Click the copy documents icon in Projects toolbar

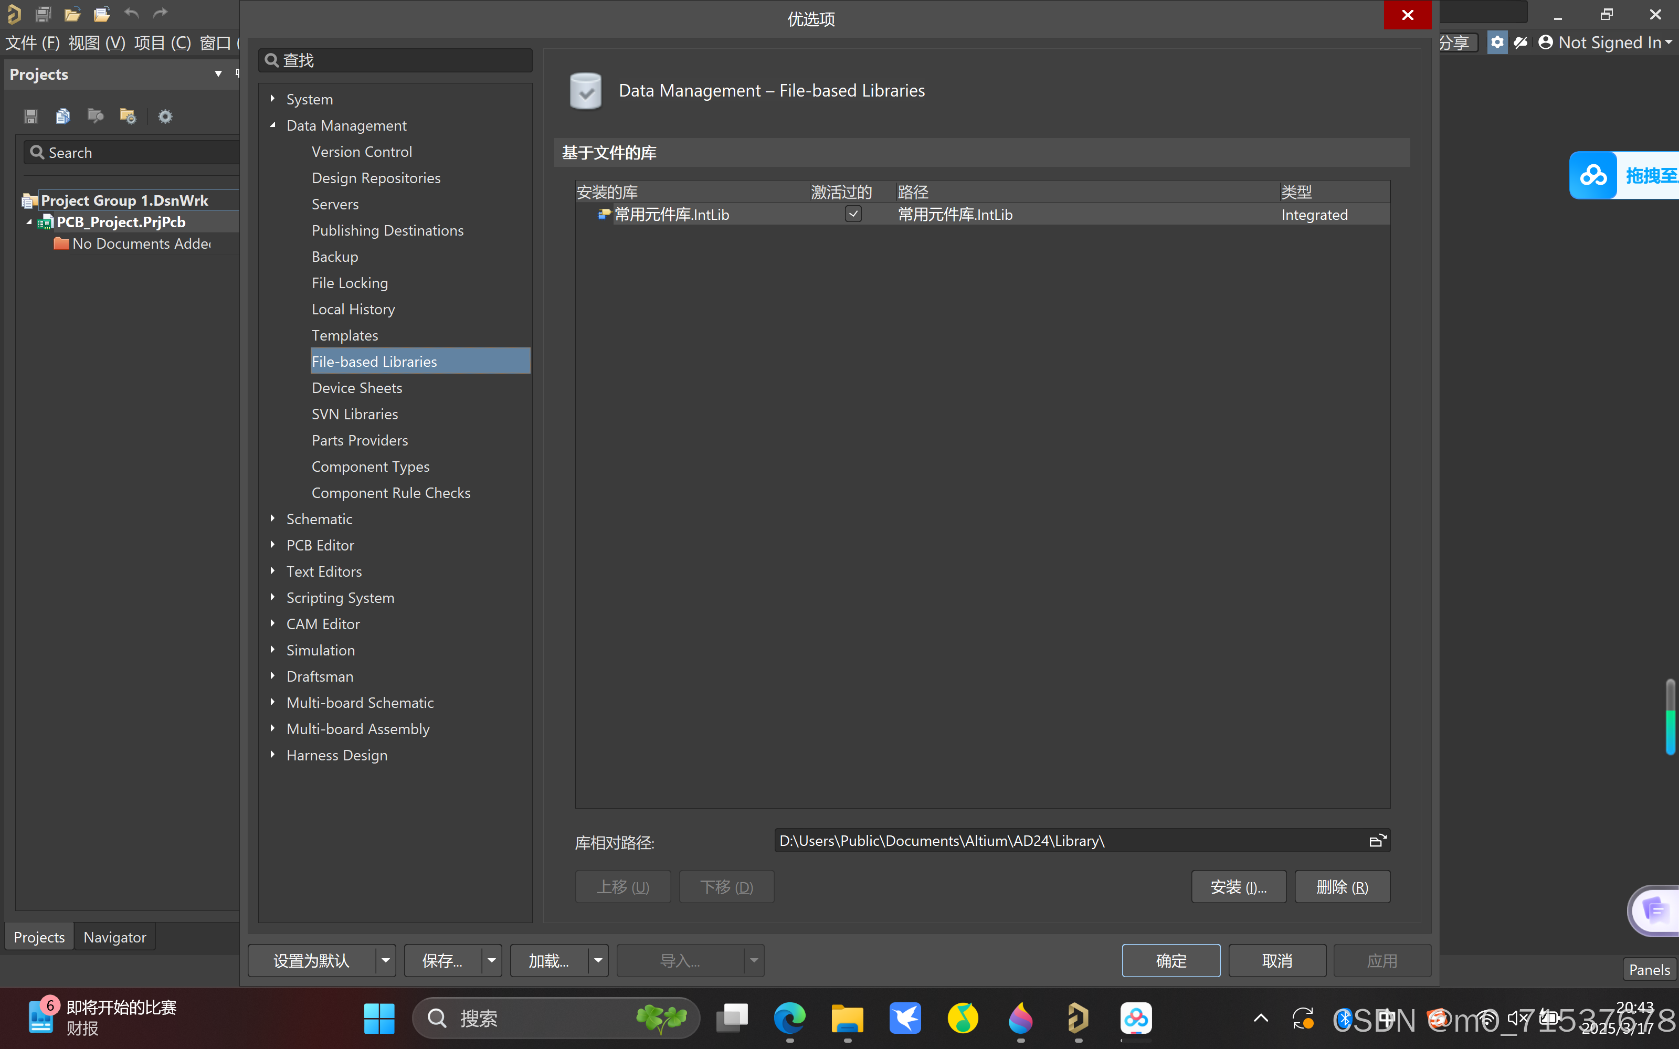[x=63, y=116]
